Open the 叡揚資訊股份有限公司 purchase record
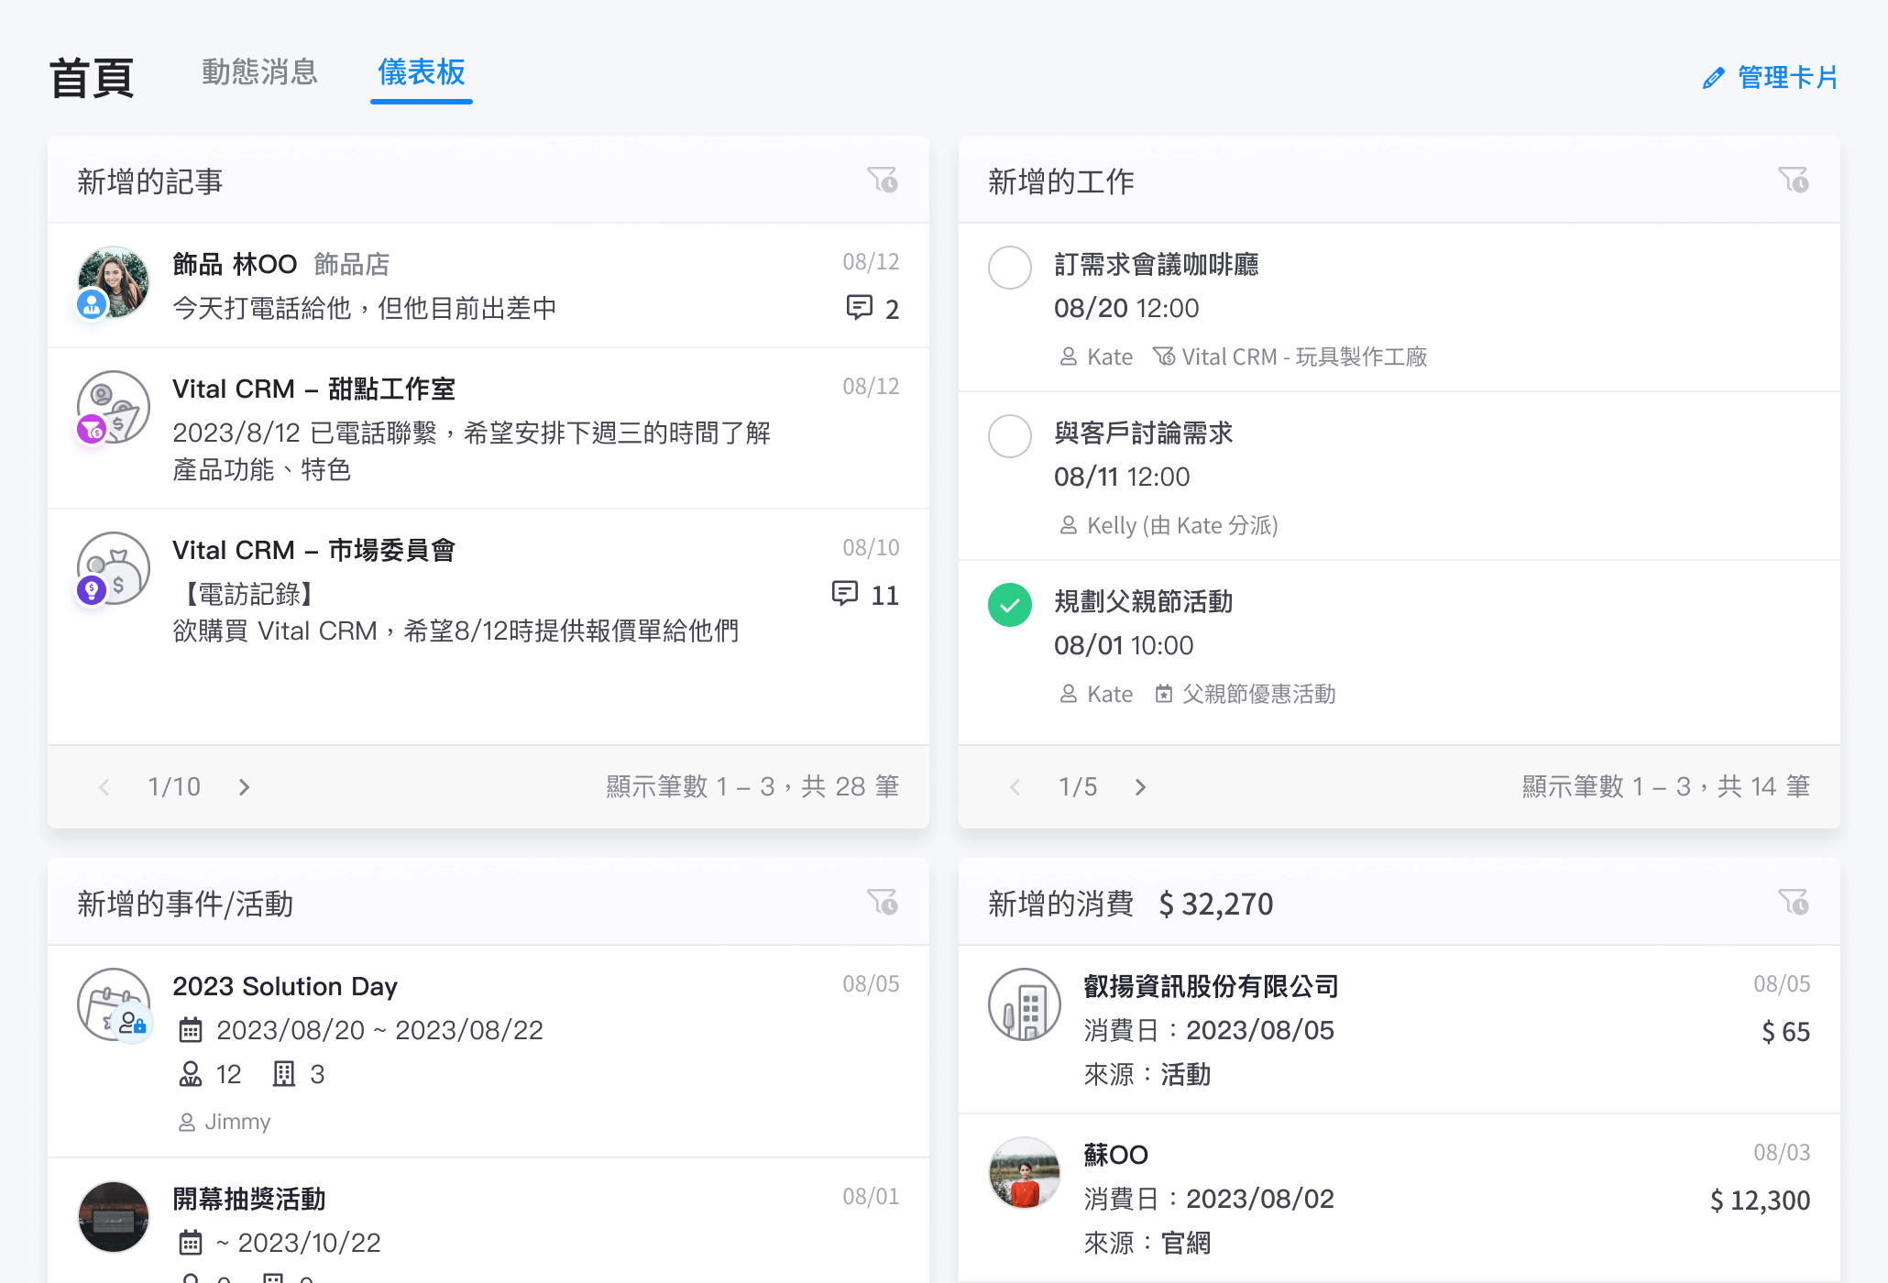Viewport: 1888px width, 1283px height. (x=1212, y=986)
